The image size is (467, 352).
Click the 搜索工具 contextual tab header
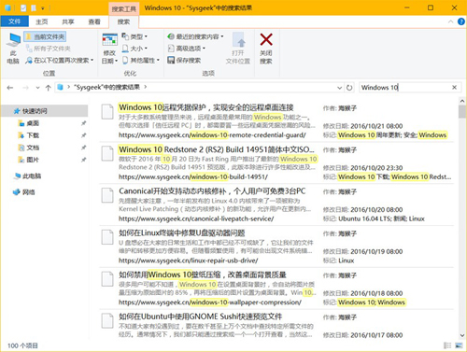pos(124,9)
